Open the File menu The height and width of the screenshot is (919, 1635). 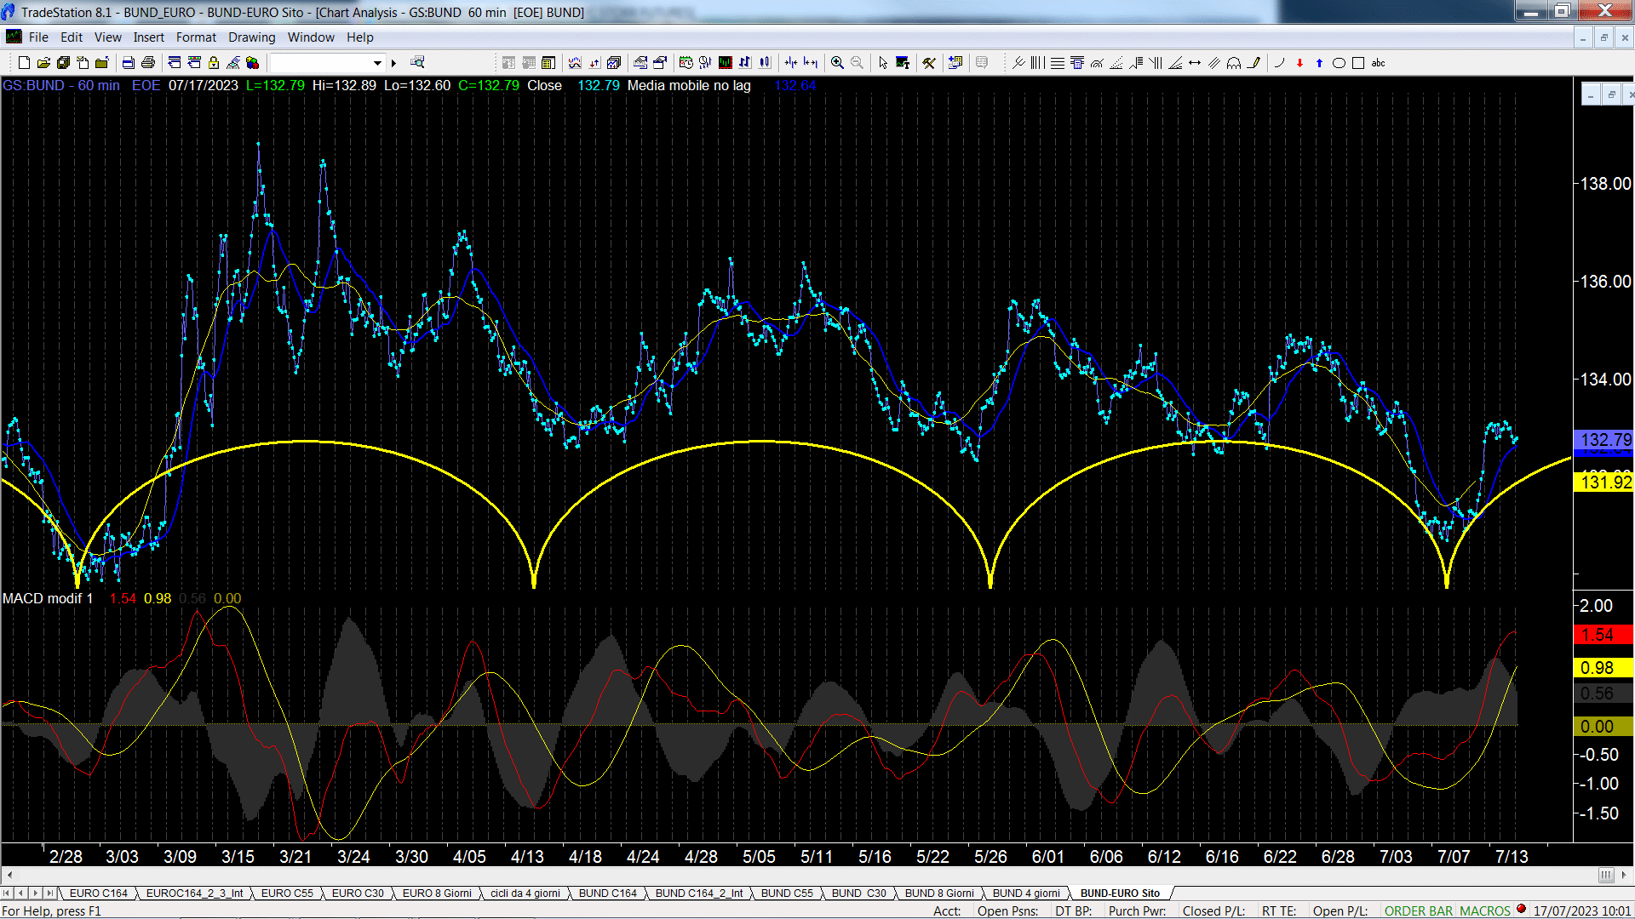(x=38, y=37)
